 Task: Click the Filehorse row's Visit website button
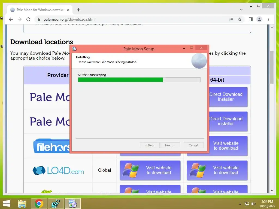pyautogui.click(x=229, y=146)
